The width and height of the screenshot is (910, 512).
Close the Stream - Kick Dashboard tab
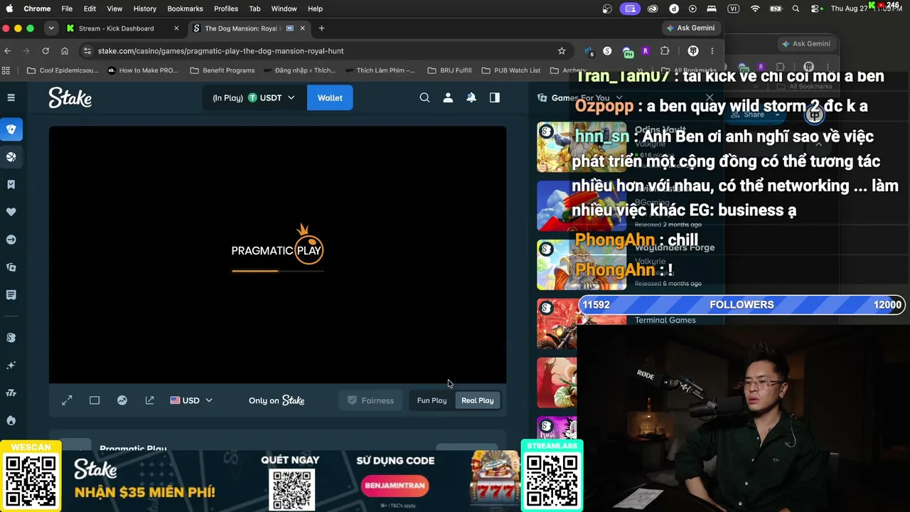(176, 28)
